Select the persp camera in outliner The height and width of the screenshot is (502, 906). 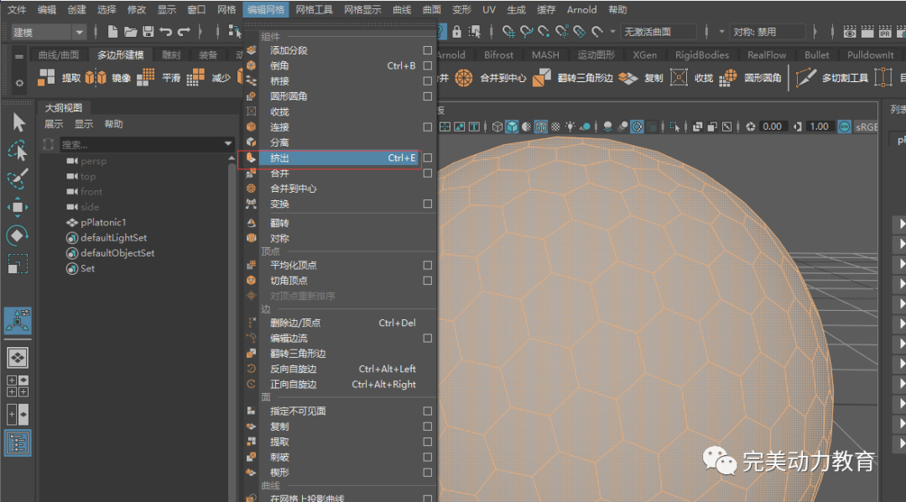93,161
